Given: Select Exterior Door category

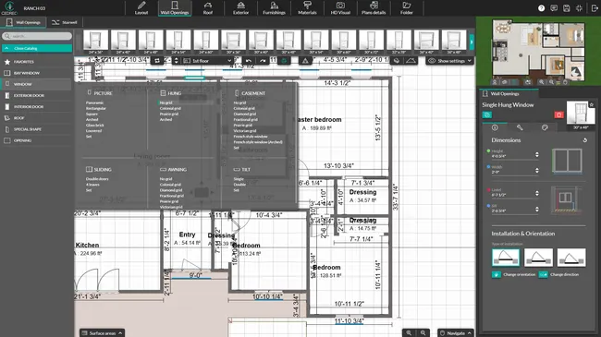Looking at the screenshot, I should coord(37,95).
